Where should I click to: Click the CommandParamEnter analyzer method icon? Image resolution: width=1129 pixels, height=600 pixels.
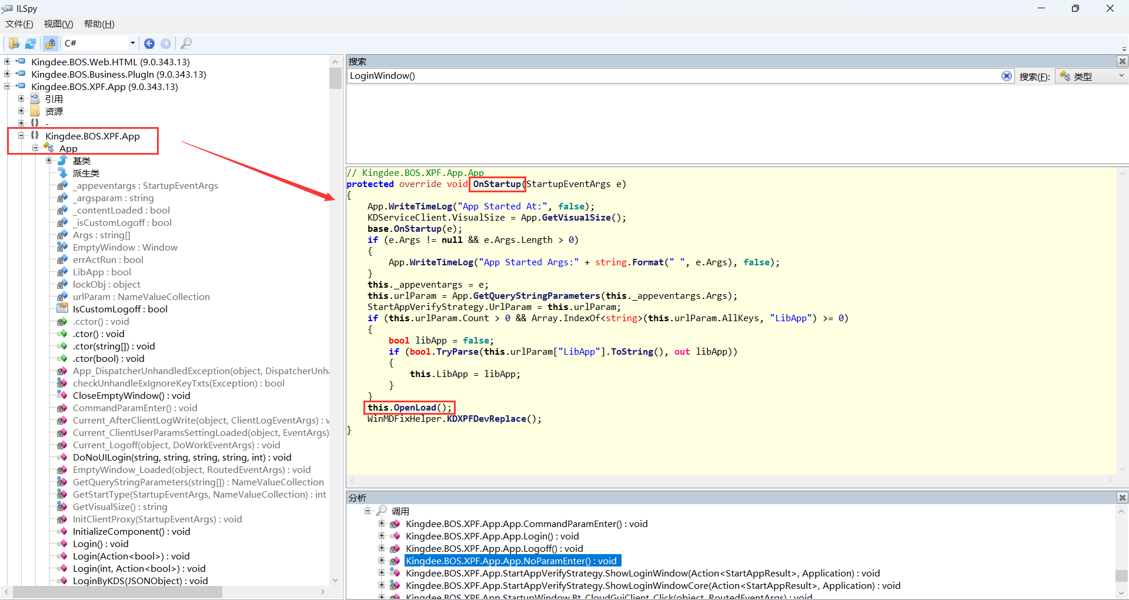point(395,524)
